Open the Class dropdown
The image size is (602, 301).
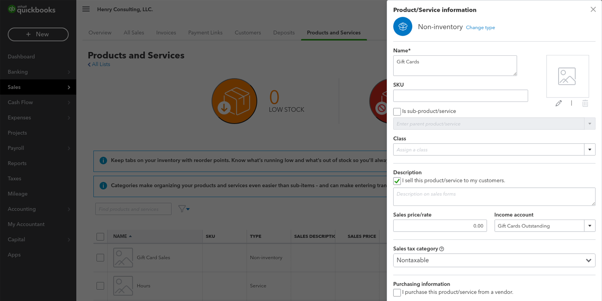(589, 150)
